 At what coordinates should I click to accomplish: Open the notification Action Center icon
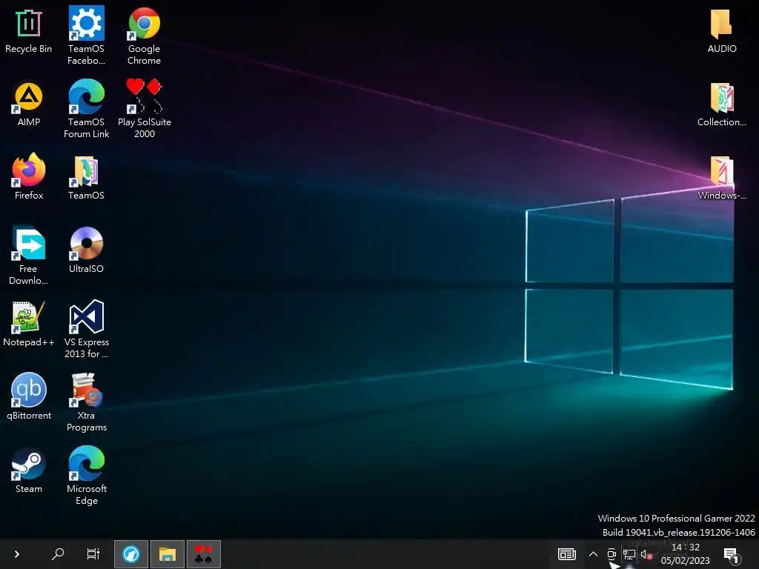(x=731, y=554)
